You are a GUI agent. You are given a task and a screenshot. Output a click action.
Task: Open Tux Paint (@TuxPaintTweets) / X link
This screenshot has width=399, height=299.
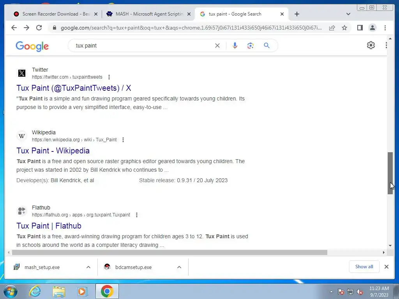[74, 88]
